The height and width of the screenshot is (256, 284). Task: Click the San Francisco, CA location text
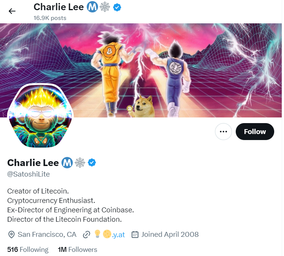point(47,235)
